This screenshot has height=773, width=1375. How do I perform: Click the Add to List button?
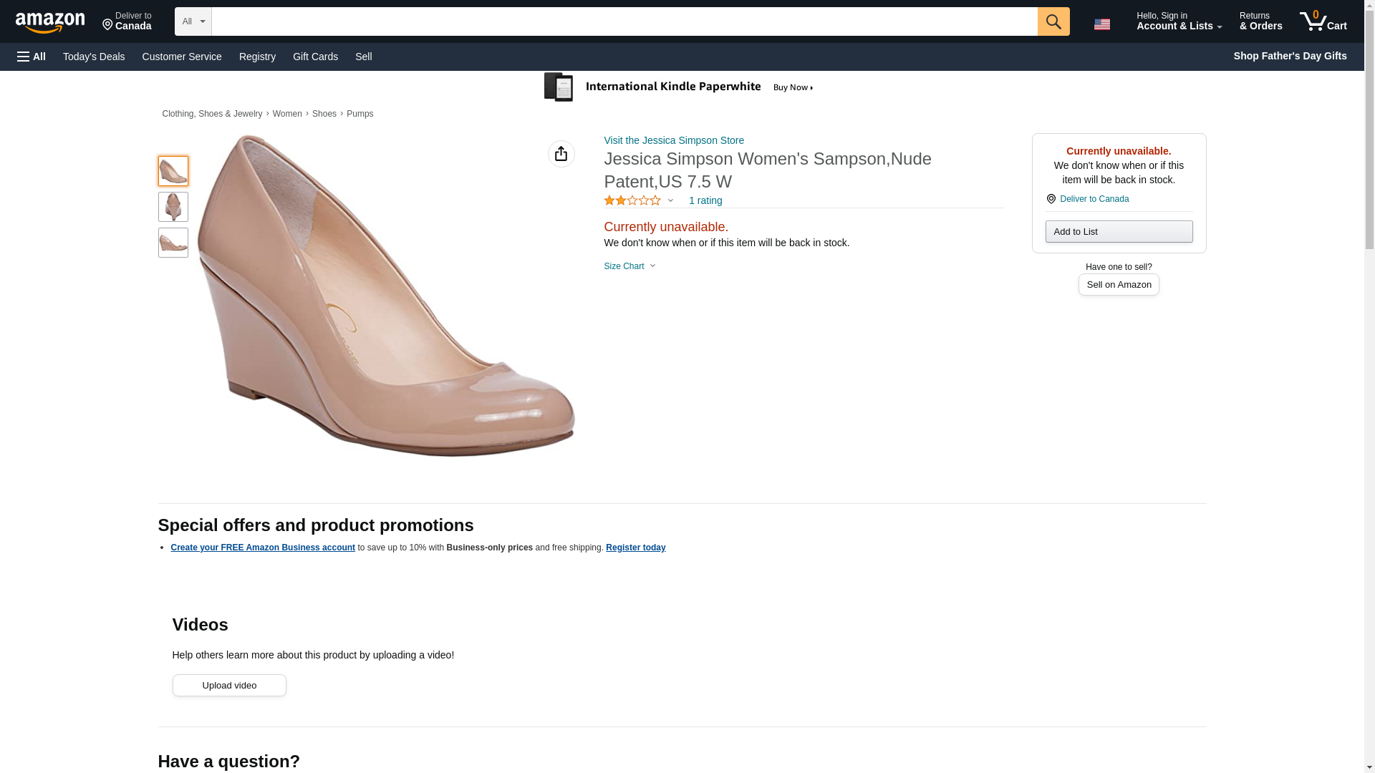click(x=1118, y=232)
